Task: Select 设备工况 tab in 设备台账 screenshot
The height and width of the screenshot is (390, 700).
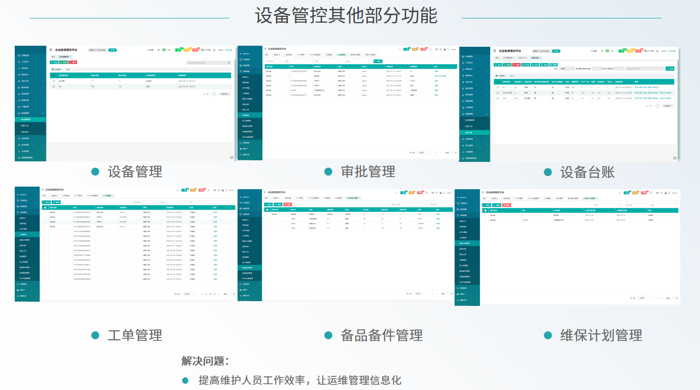Action: (521, 57)
